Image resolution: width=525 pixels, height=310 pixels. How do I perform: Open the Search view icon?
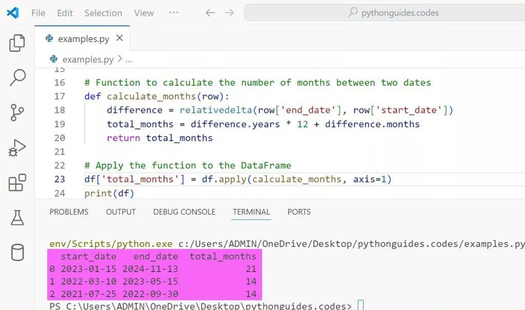pyautogui.click(x=17, y=77)
